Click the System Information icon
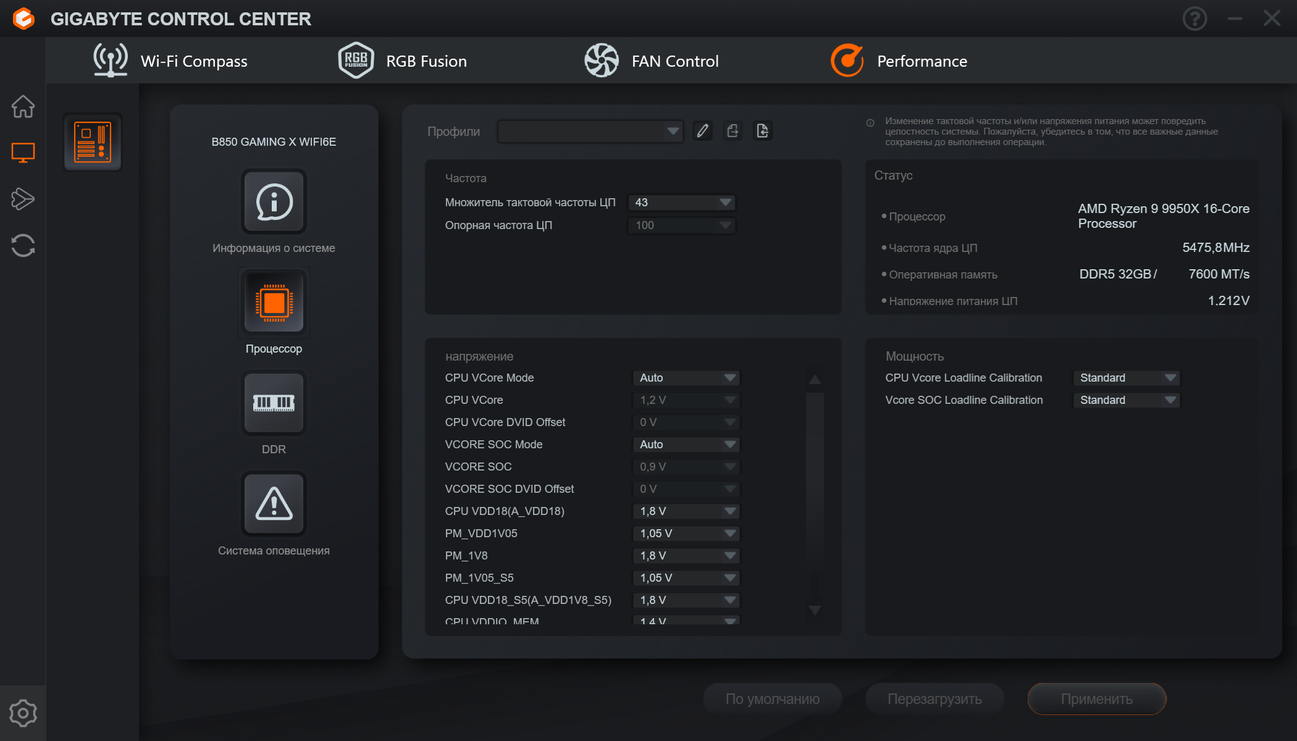The width and height of the screenshot is (1297, 741). pos(274,202)
